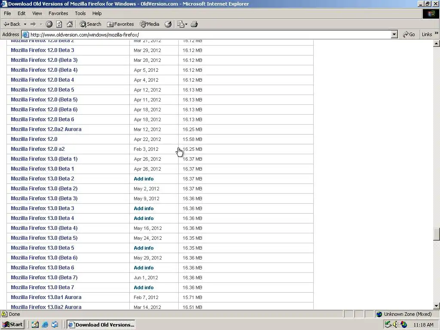The image size is (440, 330).
Task: Click the Mail toolbar icon
Action: pyautogui.click(x=181, y=24)
